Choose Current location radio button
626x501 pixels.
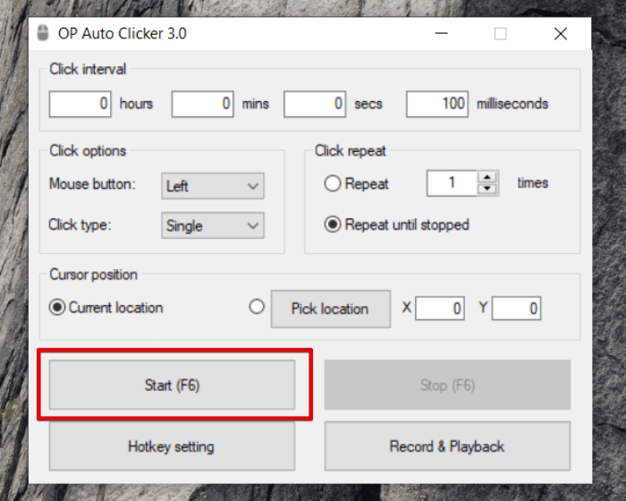coord(57,308)
